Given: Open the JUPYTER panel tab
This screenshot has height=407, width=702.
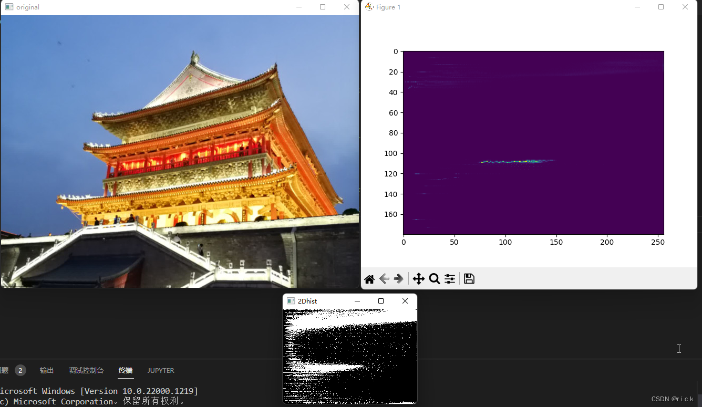Looking at the screenshot, I should [161, 370].
